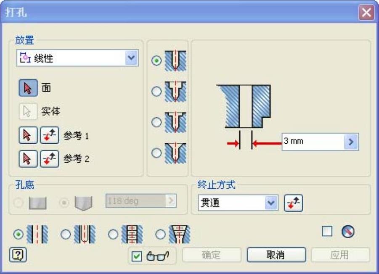The image size is (379, 274).
Task: Select the tapped hole radio button
Action: click(113, 234)
